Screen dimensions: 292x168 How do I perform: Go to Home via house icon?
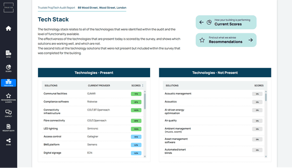(8, 28)
